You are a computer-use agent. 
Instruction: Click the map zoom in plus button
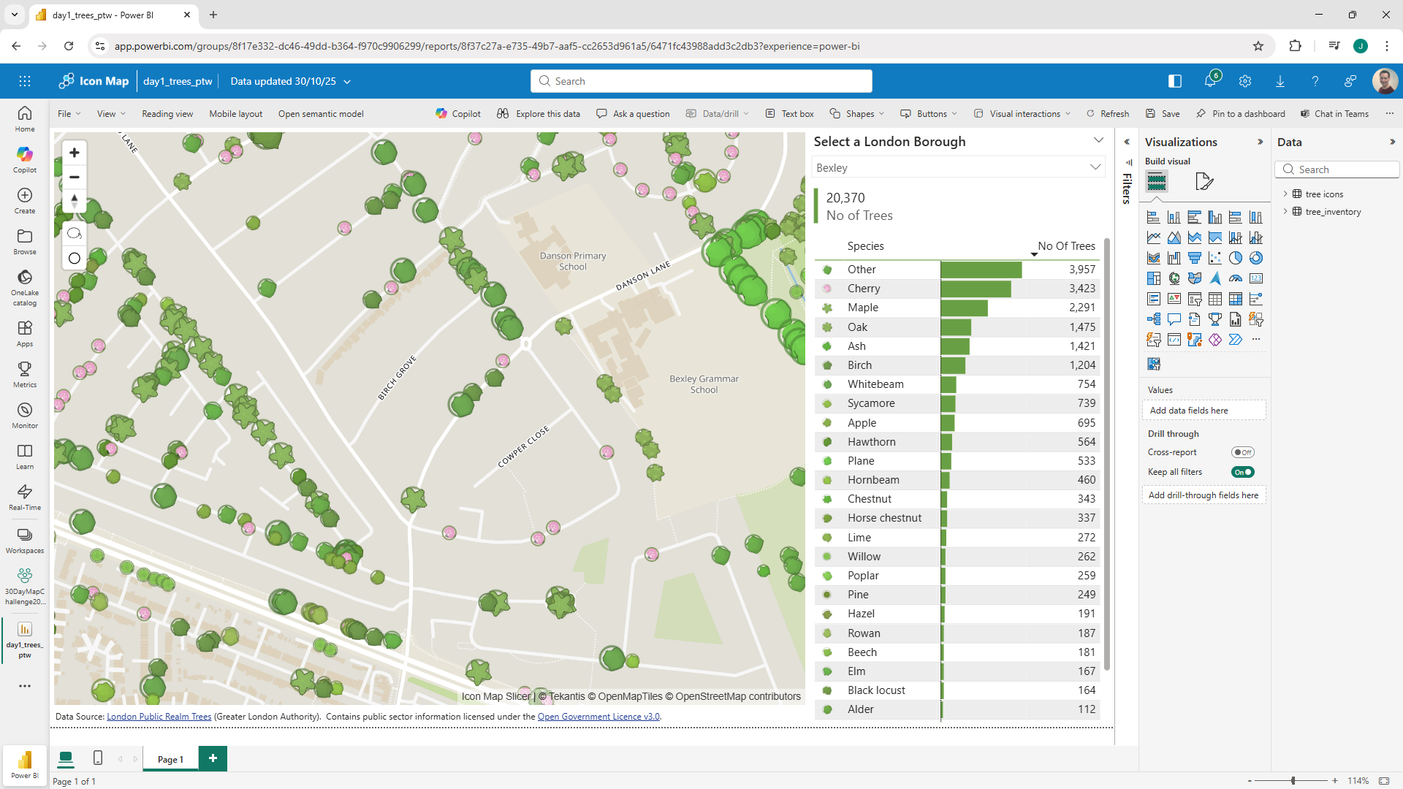tap(74, 153)
